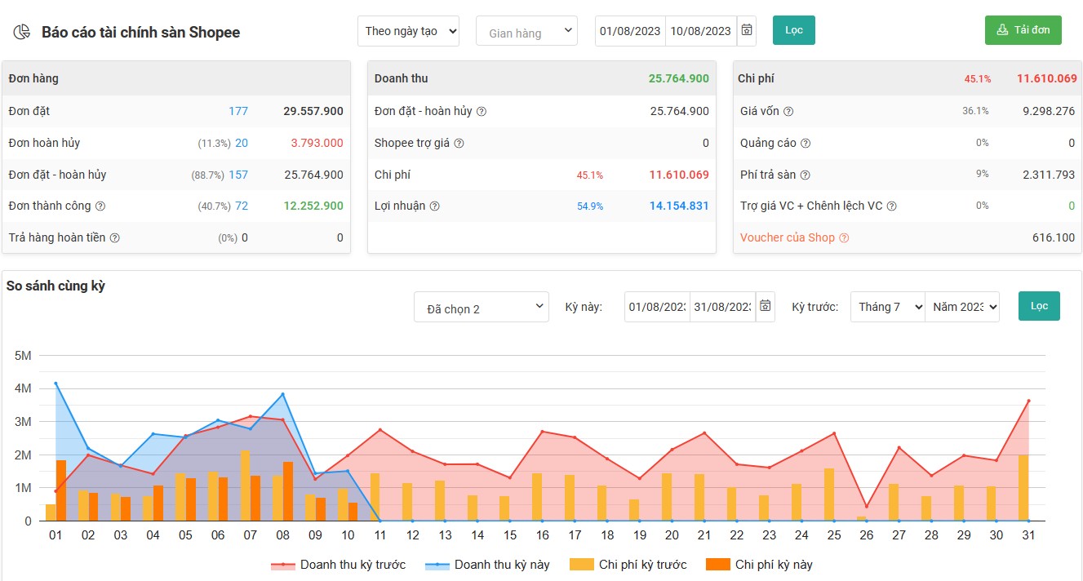1083x581 pixels.
Task: Open the calendar picker beside 10/08/2023
Action: point(747,31)
